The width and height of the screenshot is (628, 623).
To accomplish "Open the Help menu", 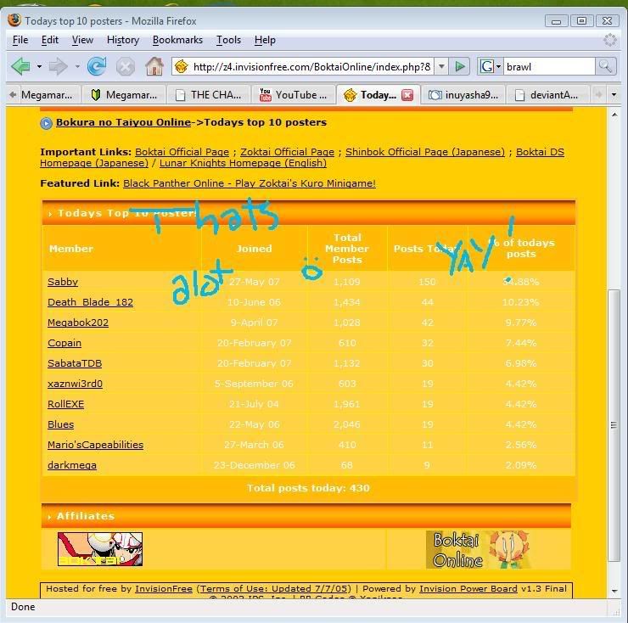I will point(265,40).
